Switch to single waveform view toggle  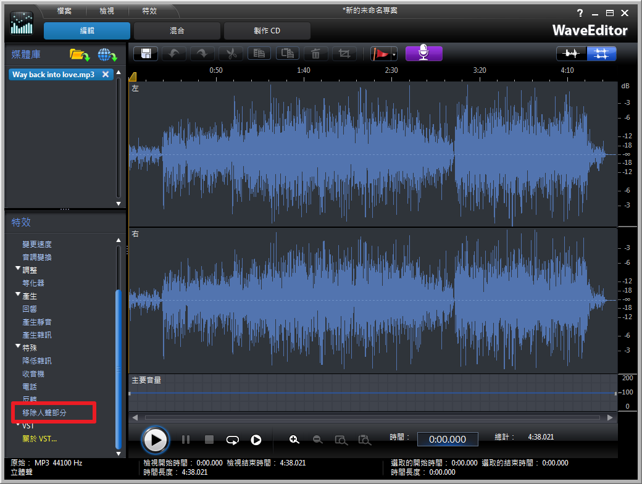coord(572,54)
